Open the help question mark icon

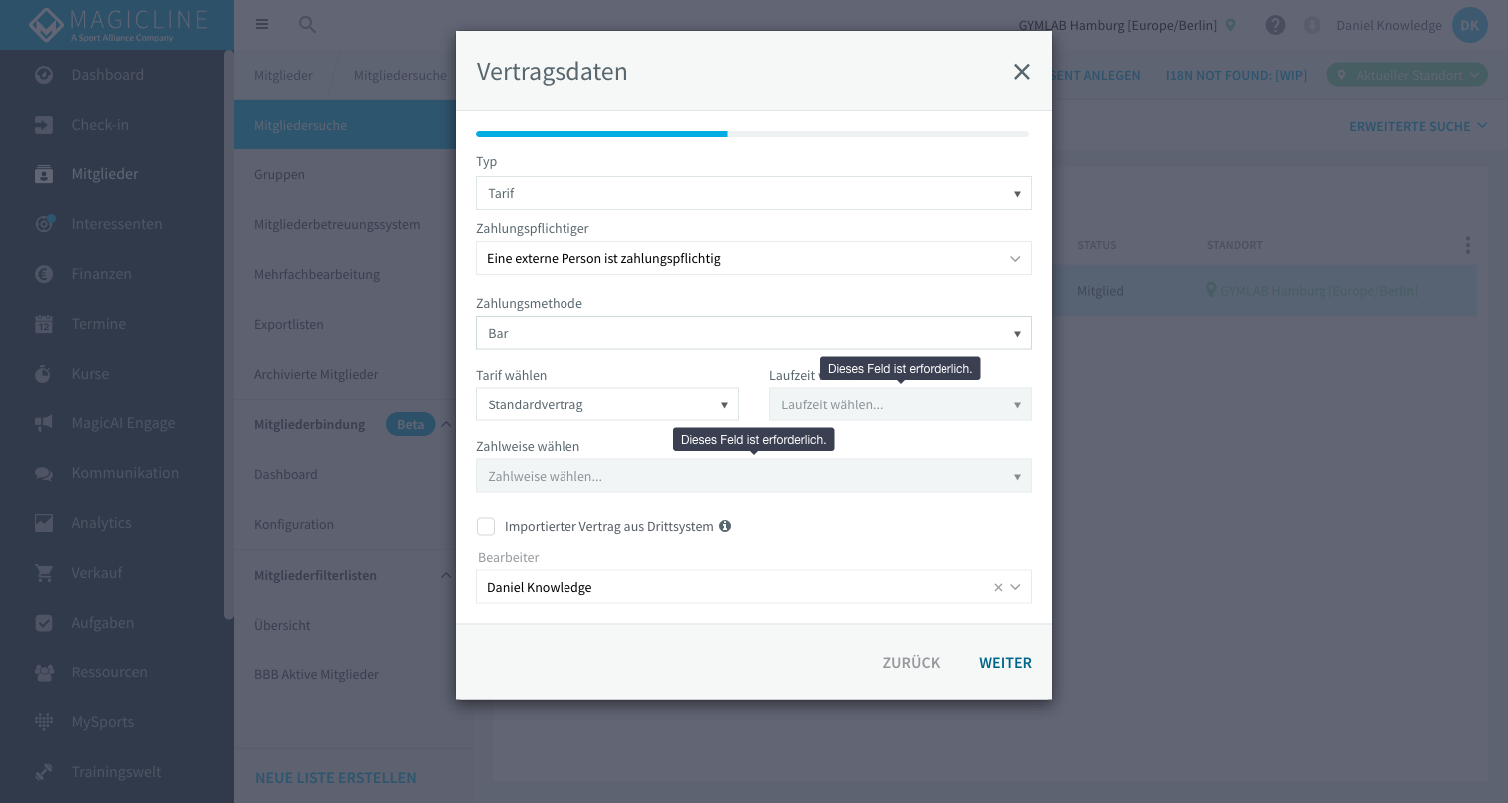(x=1275, y=25)
